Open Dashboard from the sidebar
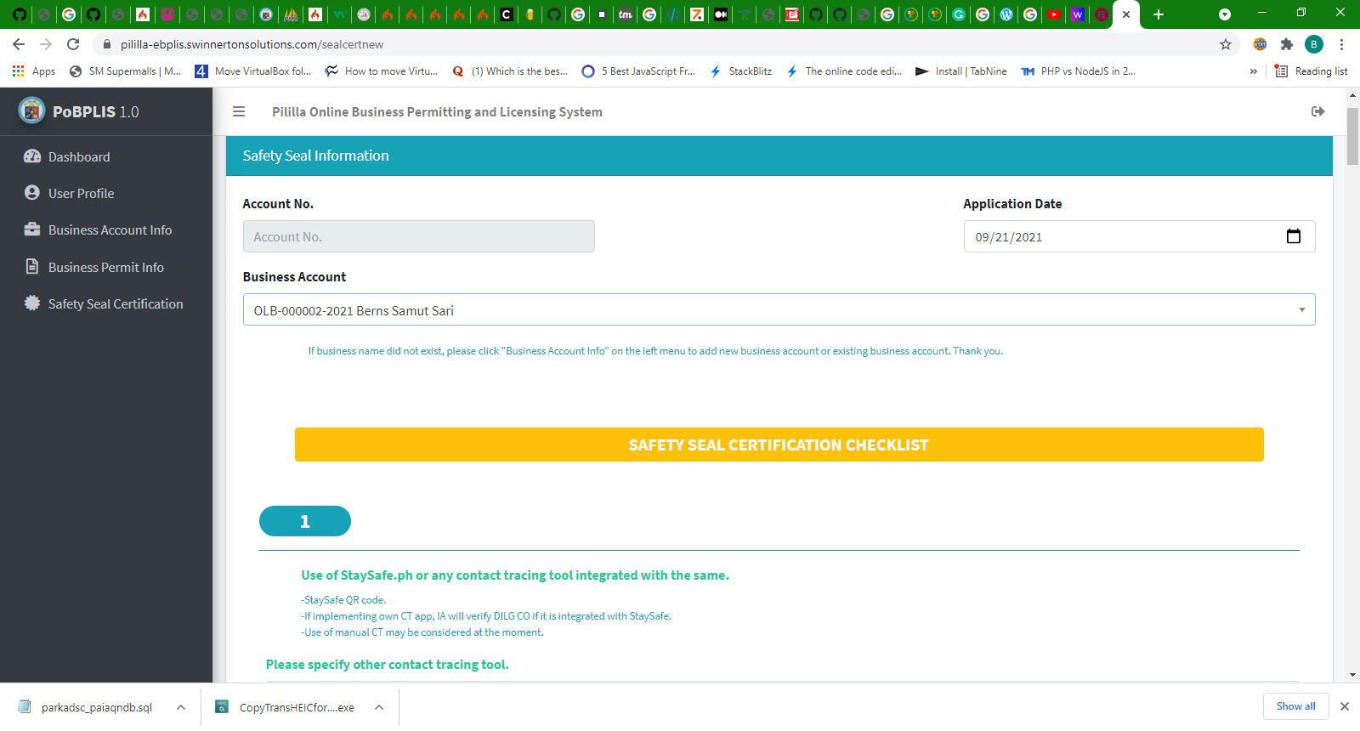The image size is (1360, 731). point(79,157)
